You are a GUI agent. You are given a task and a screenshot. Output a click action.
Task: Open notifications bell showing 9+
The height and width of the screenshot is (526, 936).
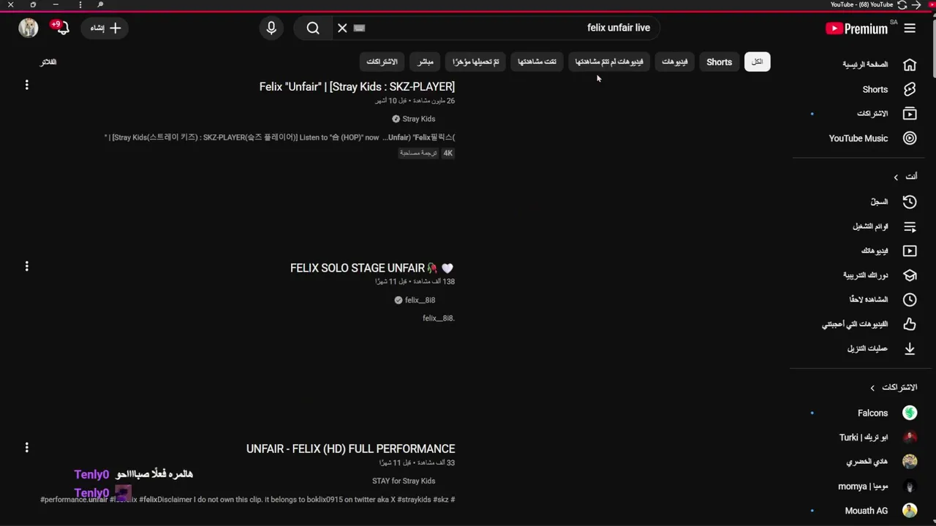coord(61,28)
